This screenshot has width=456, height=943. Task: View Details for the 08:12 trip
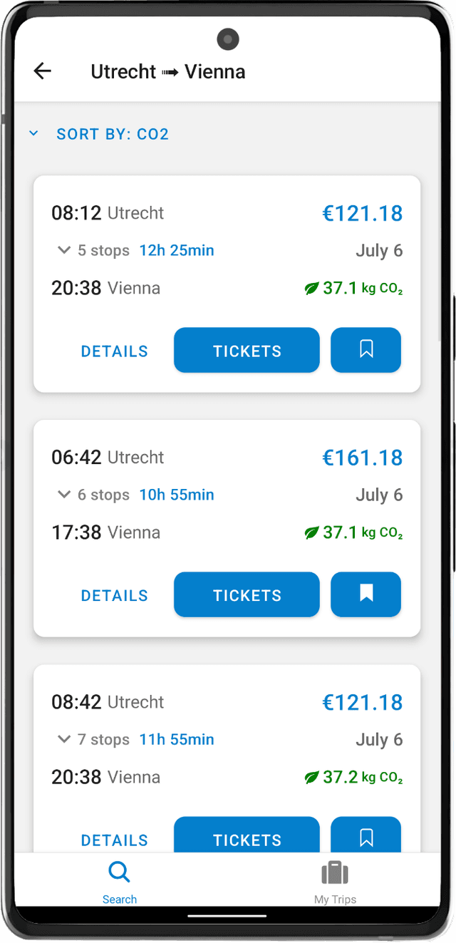click(115, 351)
